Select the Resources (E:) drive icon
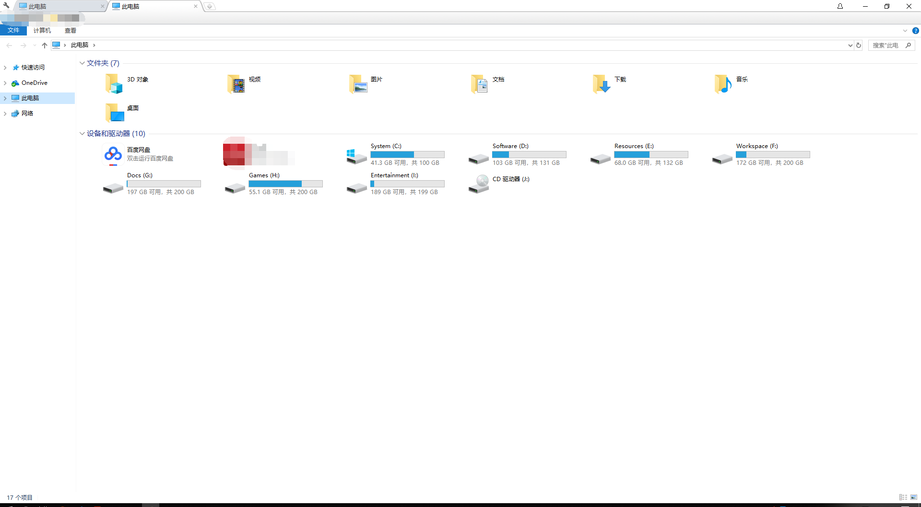 600,159
